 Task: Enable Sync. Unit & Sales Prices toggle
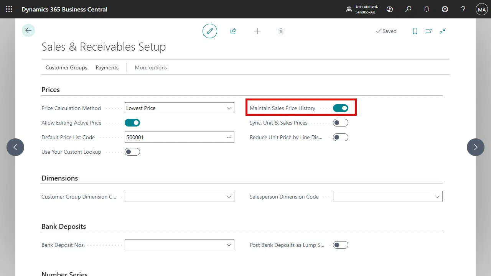click(x=340, y=123)
